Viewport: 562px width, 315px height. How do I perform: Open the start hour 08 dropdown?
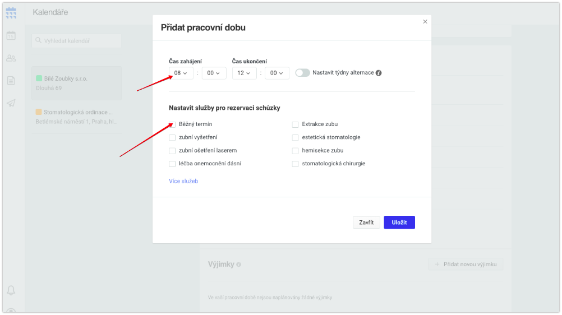[181, 73]
